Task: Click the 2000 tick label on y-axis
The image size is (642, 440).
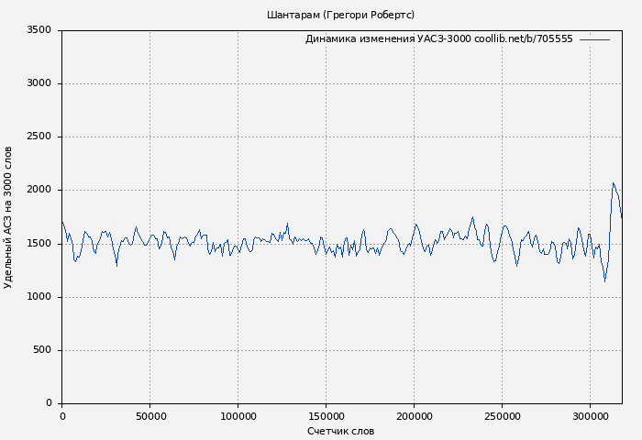Action: pyautogui.click(x=39, y=190)
